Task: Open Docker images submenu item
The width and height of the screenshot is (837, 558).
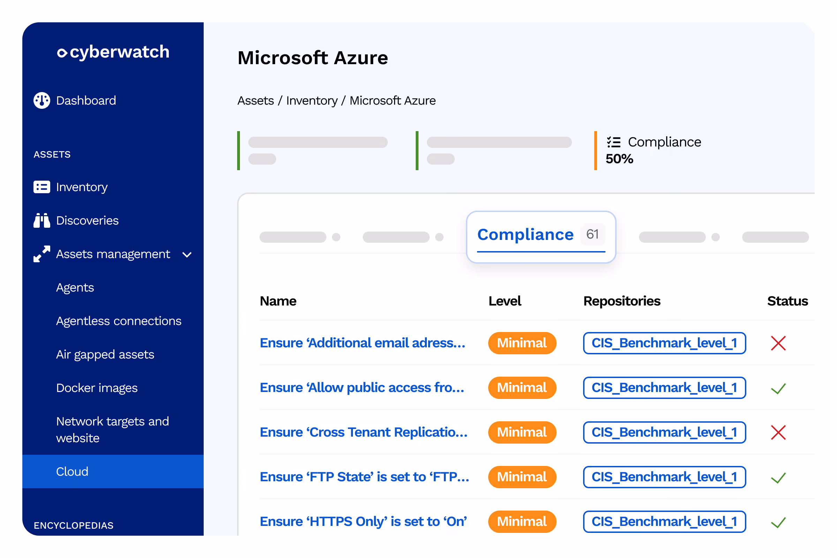Action: (x=97, y=388)
